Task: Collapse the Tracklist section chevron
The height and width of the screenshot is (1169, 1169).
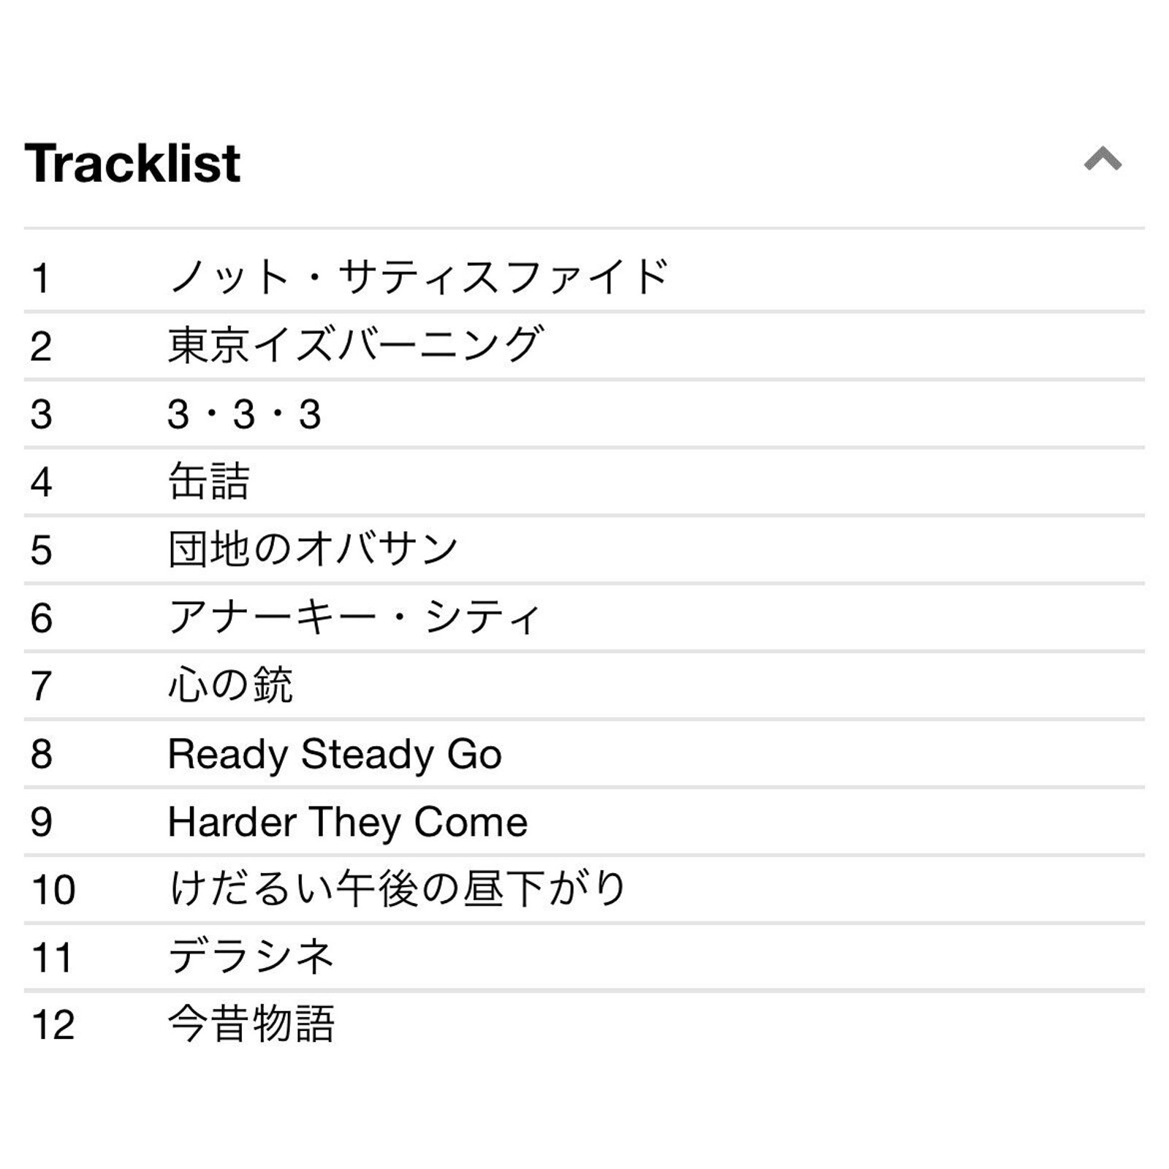Action: pos(1103,159)
